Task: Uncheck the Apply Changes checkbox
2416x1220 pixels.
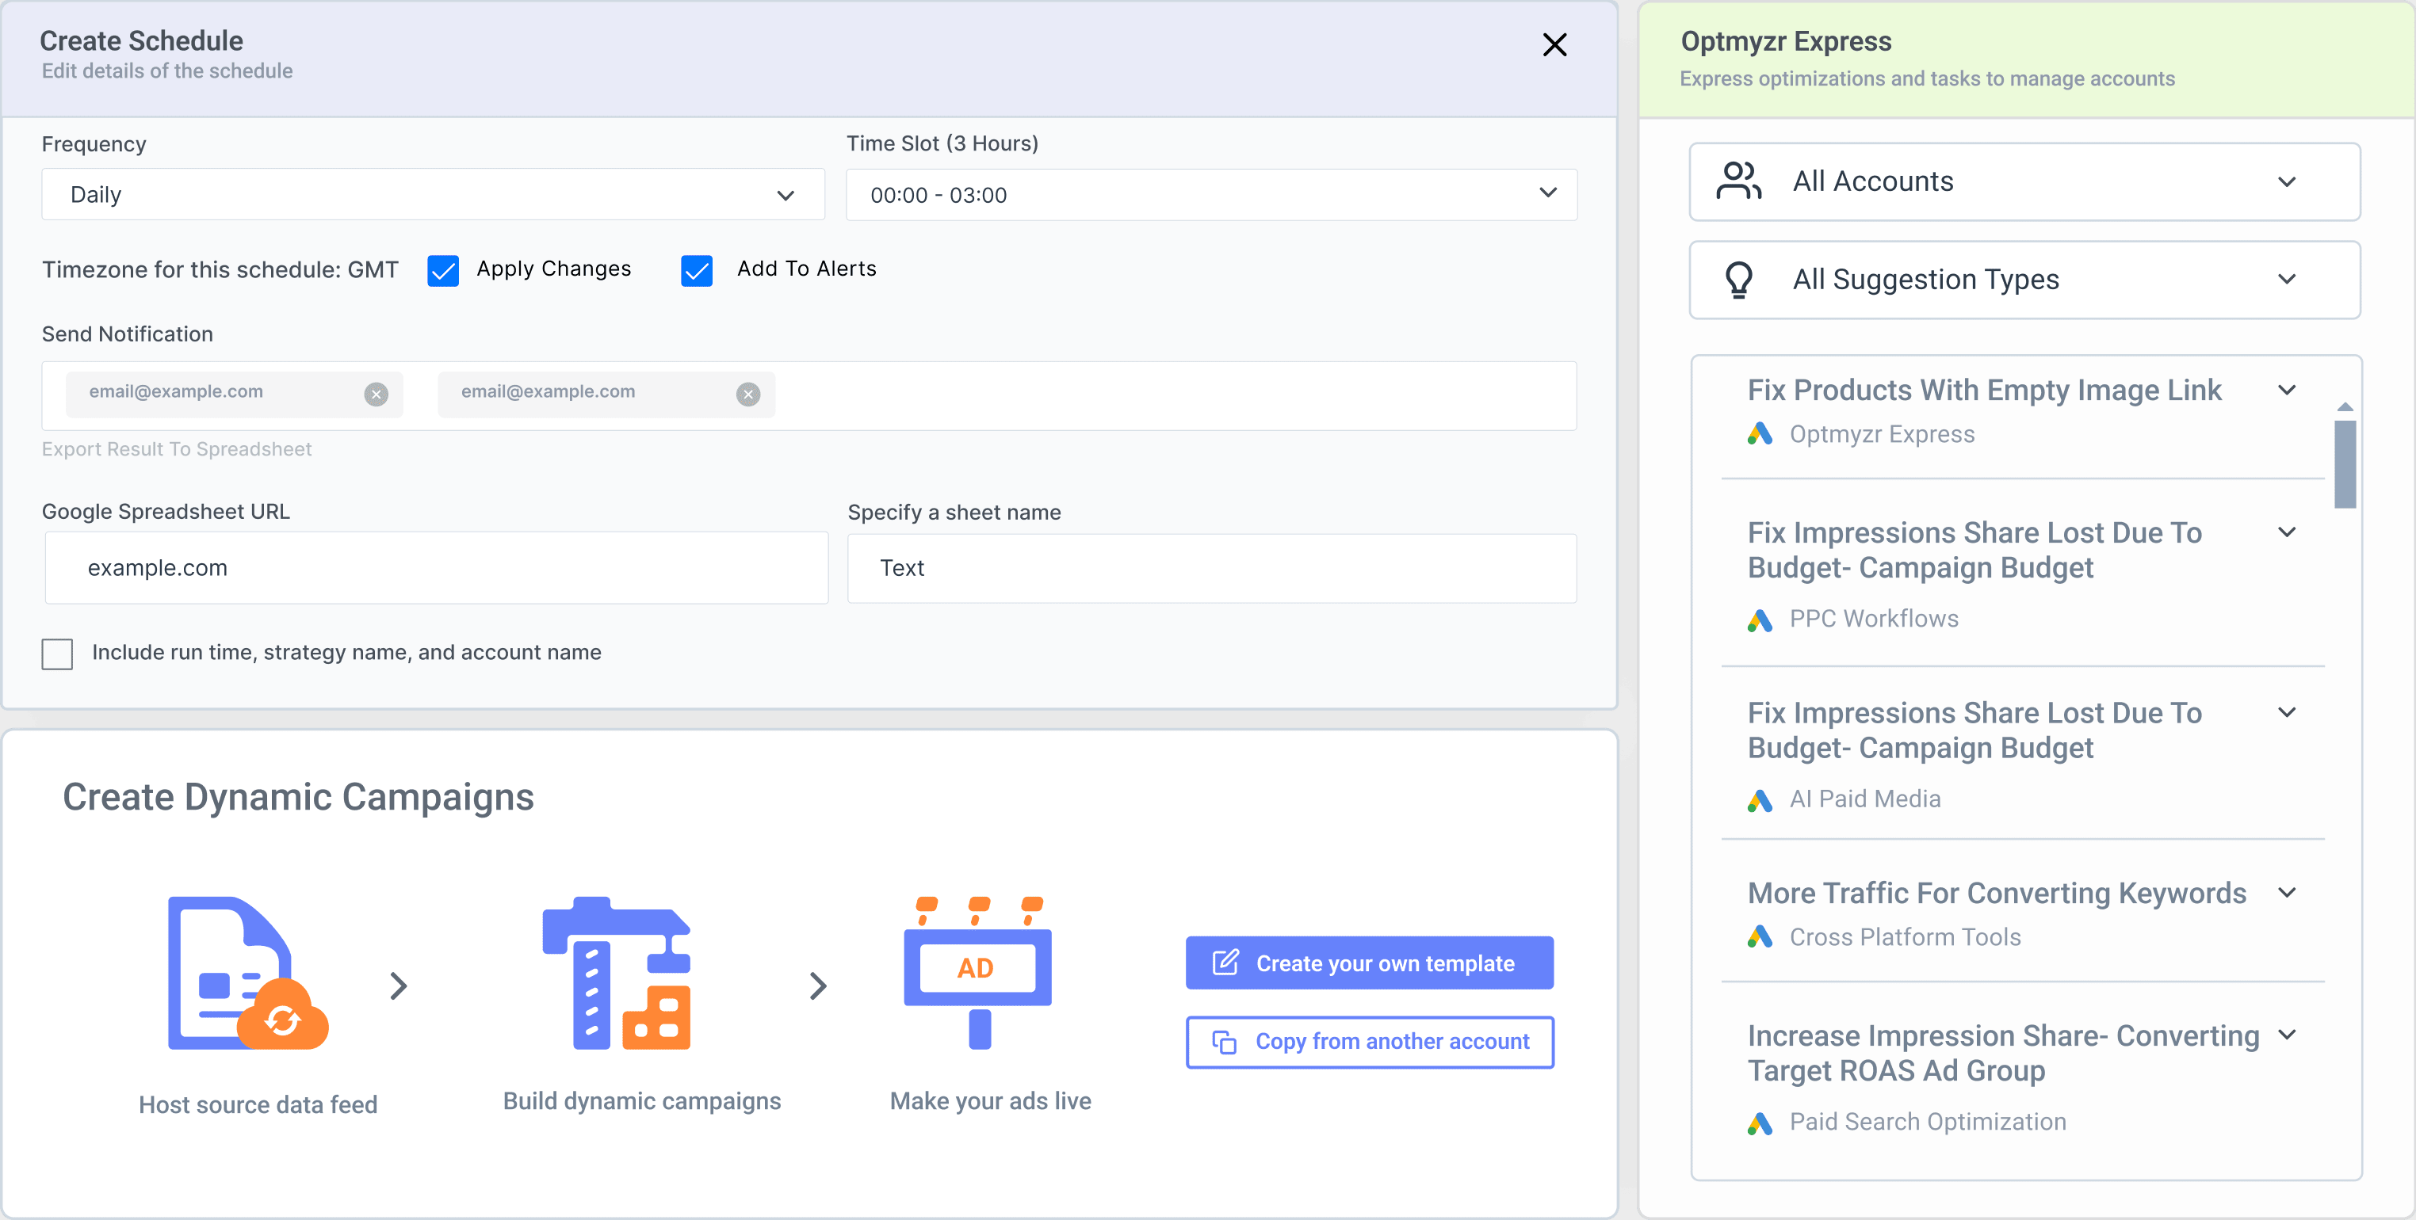Action: 442,271
